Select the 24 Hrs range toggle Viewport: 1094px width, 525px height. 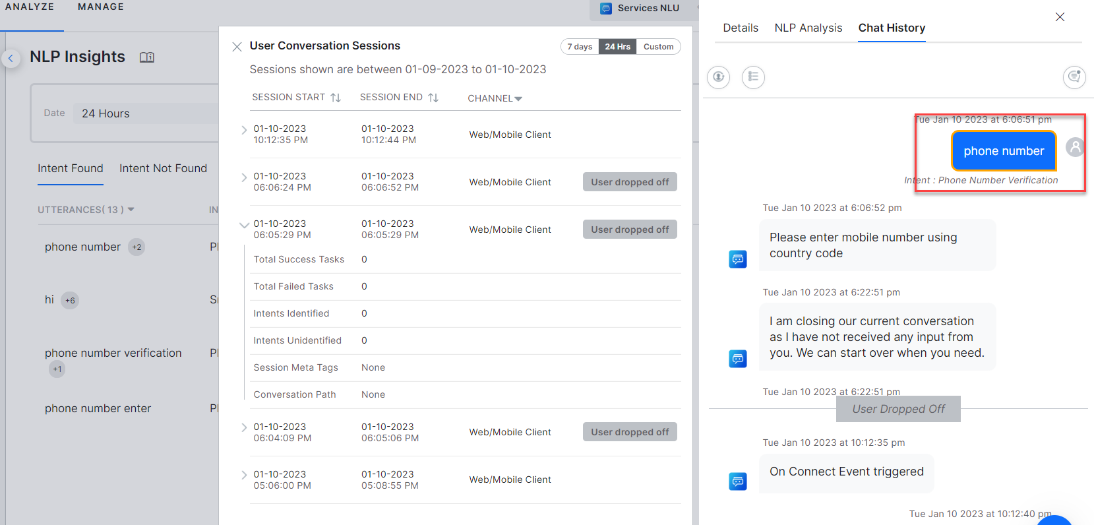[x=617, y=47]
